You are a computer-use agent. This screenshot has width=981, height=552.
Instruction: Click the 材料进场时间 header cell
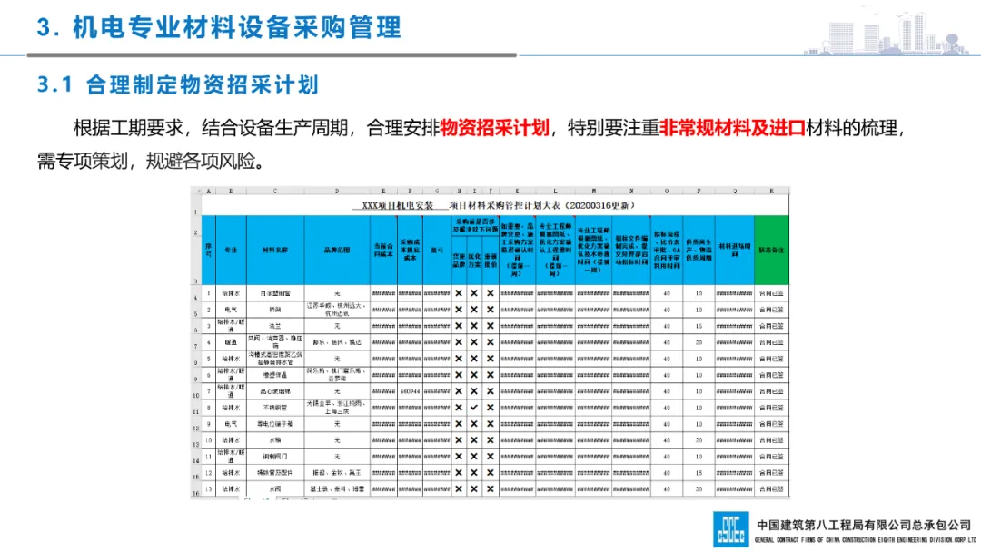(x=735, y=250)
